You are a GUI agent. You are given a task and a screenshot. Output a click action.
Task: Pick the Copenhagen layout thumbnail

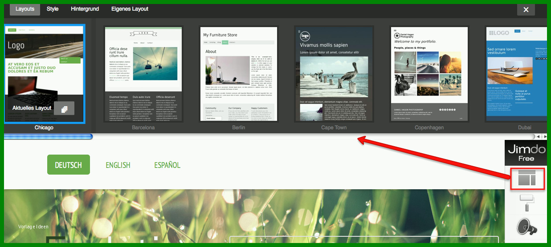tap(429, 74)
